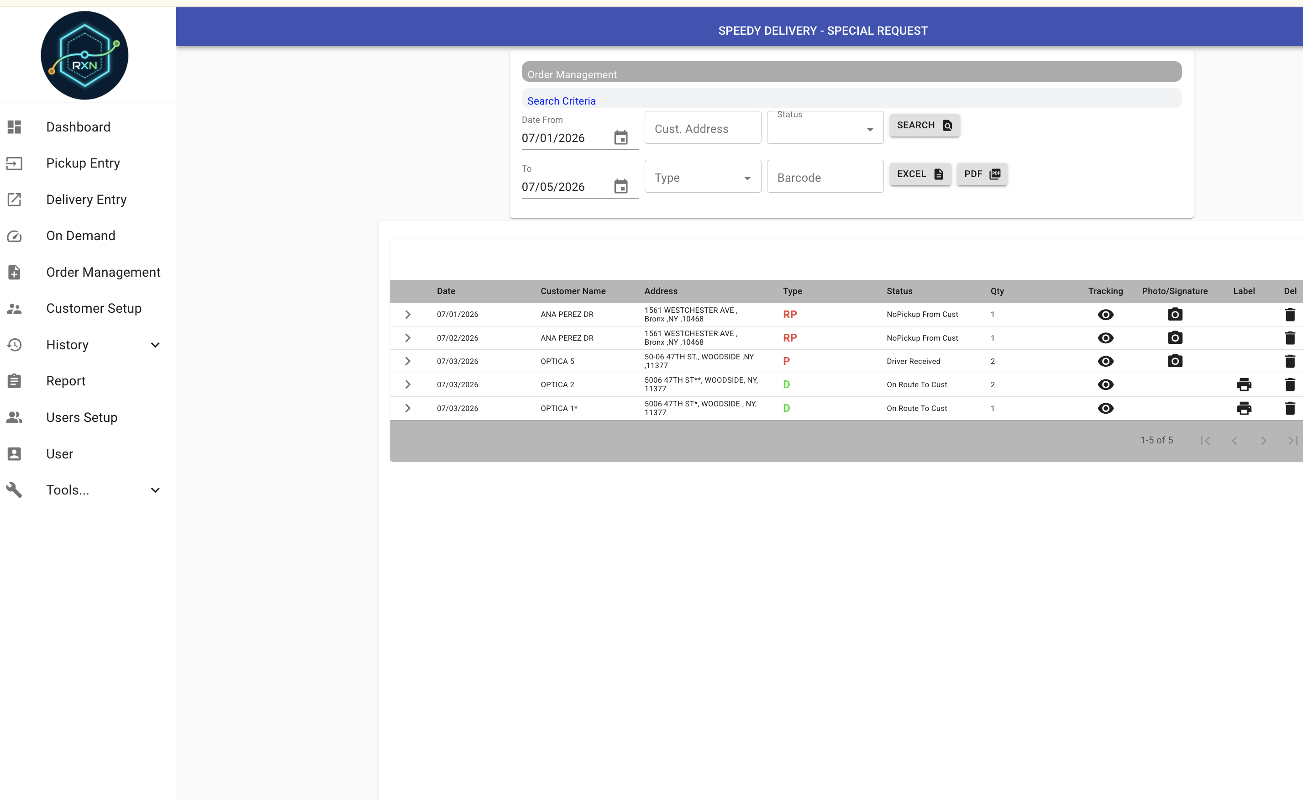This screenshot has width=1303, height=800.
Task: Click the Pickup Entry arrow icon
Action: click(x=14, y=163)
